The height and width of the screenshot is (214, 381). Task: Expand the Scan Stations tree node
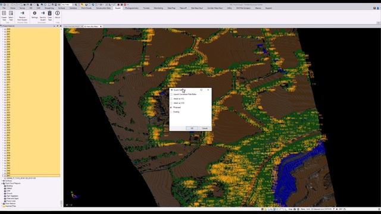(x=2, y=203)
